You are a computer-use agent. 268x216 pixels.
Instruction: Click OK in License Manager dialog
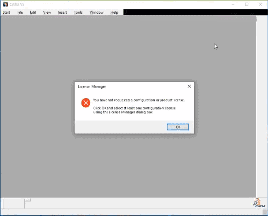click(x=178, y=127)
